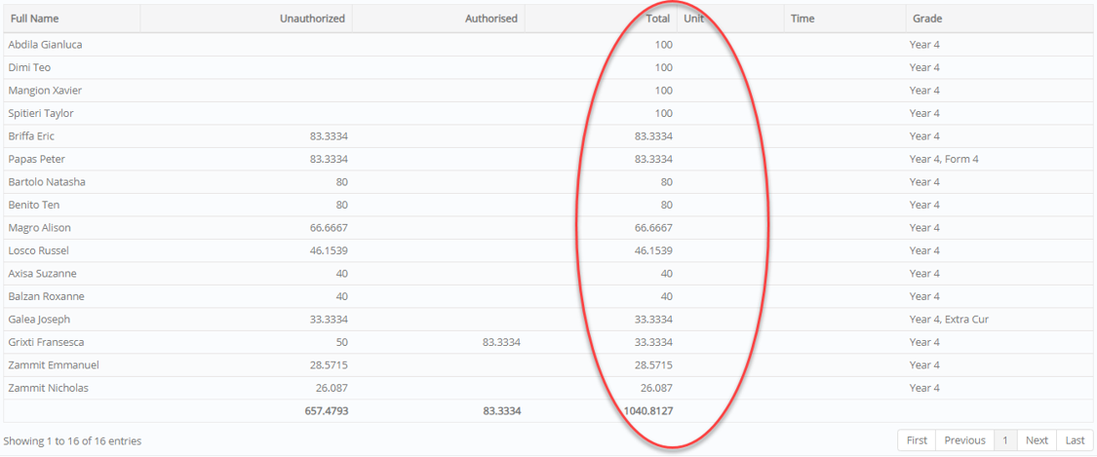This screenshot has width=1097, height=457.
Task: Select the Papas Peter row name
Action: point(36,160)
